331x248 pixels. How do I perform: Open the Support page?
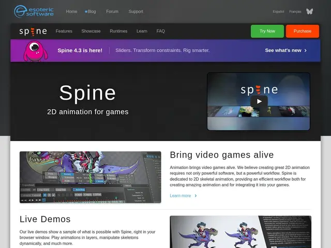click(136, 11)
